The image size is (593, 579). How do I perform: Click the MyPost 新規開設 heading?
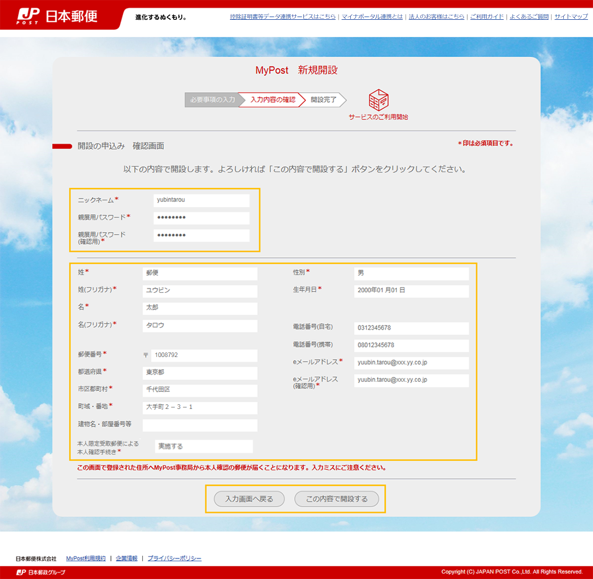click(296, 70)
